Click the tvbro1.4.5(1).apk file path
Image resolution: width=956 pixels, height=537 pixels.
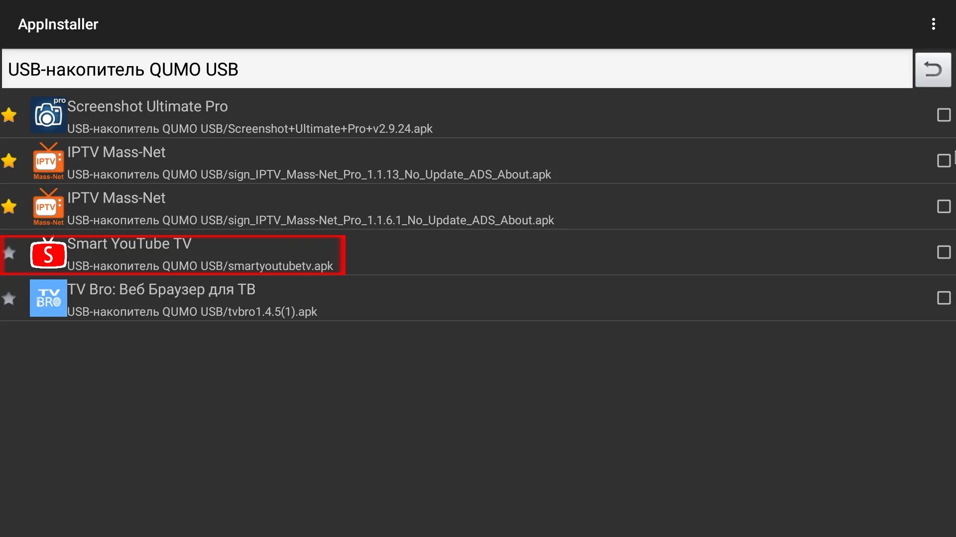(192, 312)
